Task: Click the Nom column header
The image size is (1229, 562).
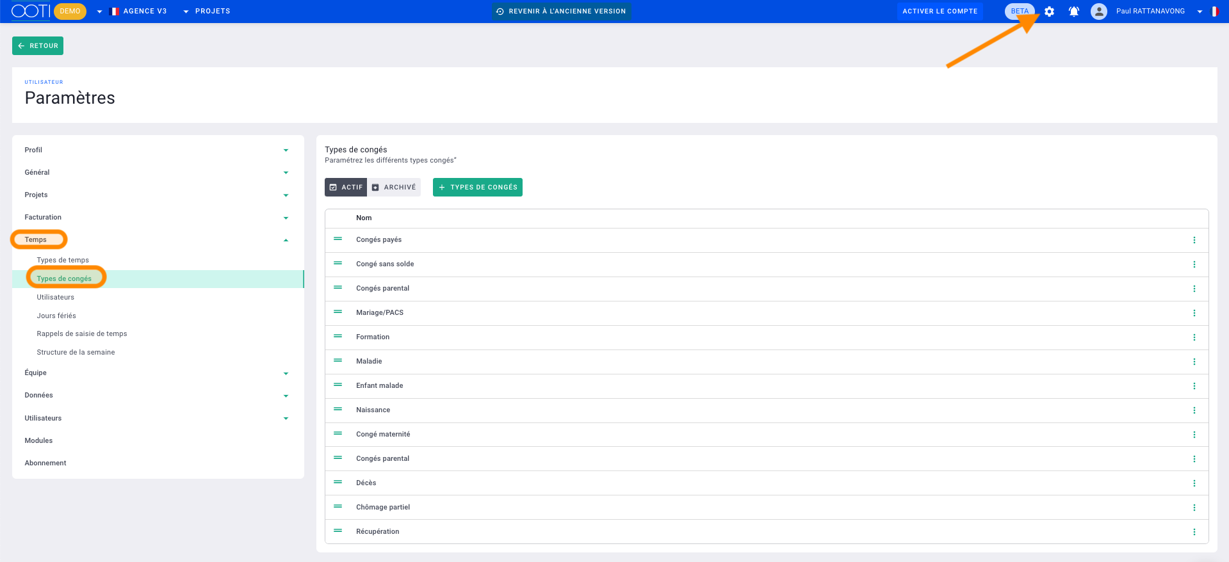Action: pos(364,218)
